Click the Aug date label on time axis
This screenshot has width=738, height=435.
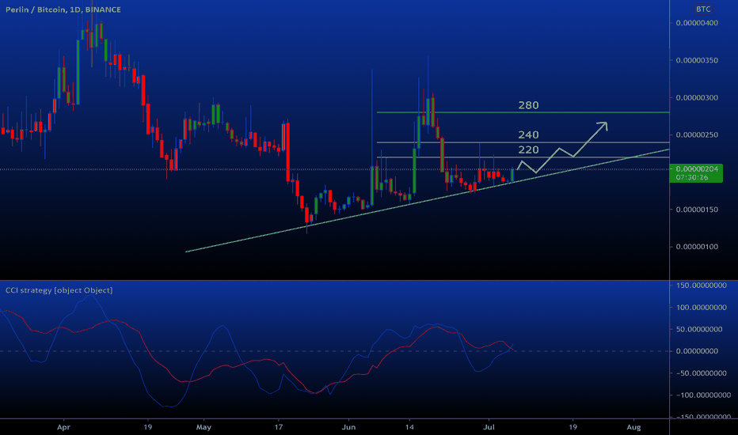pos(633,427)
